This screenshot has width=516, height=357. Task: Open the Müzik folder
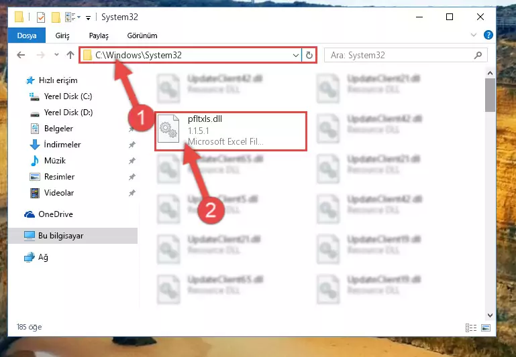54,161
